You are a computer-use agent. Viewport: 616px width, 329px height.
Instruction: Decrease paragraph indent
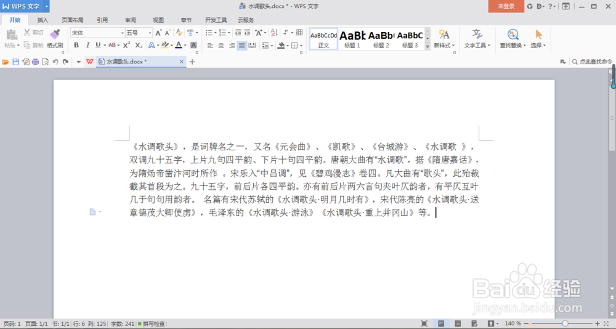238,33
